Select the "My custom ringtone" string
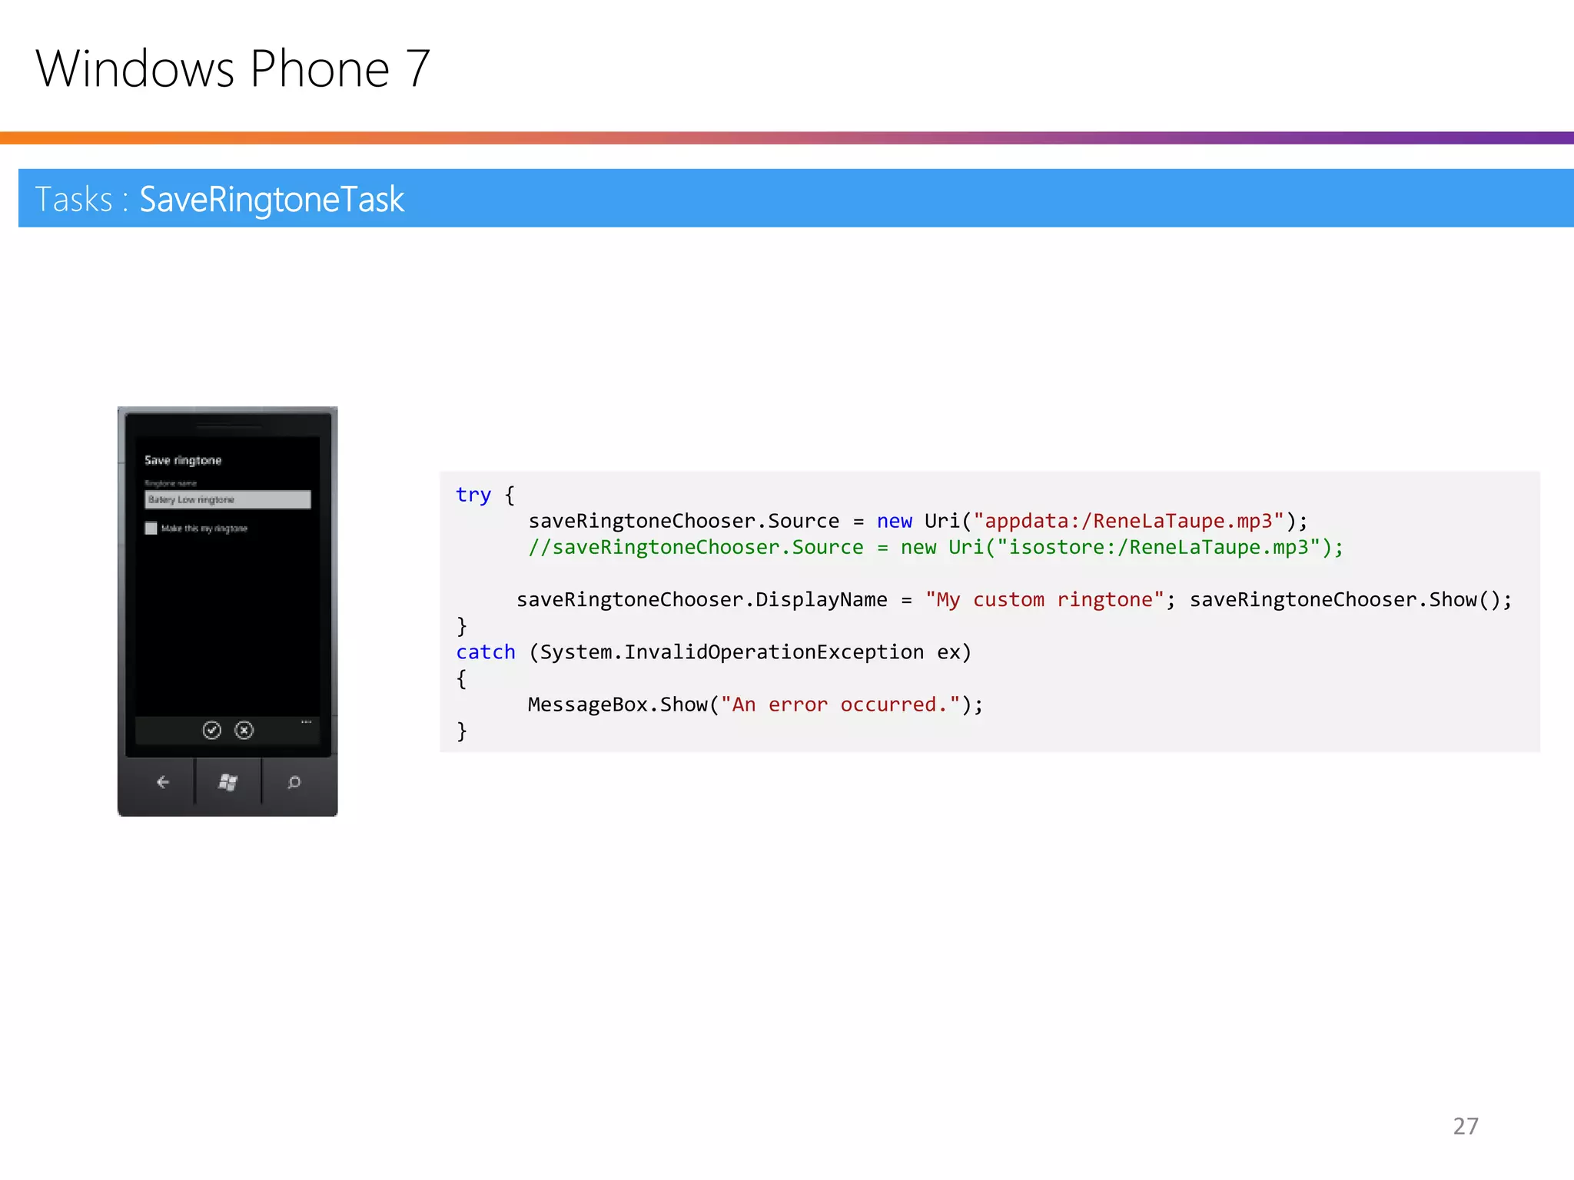 [x=1045, y=599]
